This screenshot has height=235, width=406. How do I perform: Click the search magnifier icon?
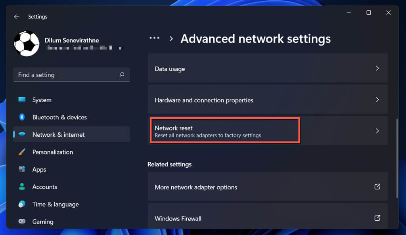tap(122, 75)
